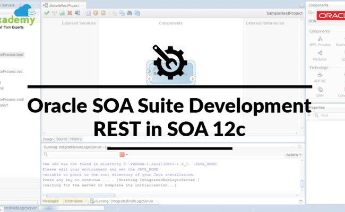Click the Servers tab at top left
The image size is (345, 212).
(x=8, y=5)
